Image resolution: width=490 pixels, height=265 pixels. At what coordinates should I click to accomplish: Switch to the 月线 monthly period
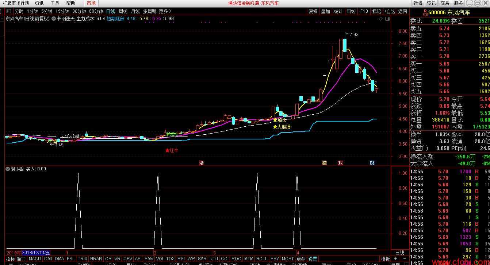(135, 11)
